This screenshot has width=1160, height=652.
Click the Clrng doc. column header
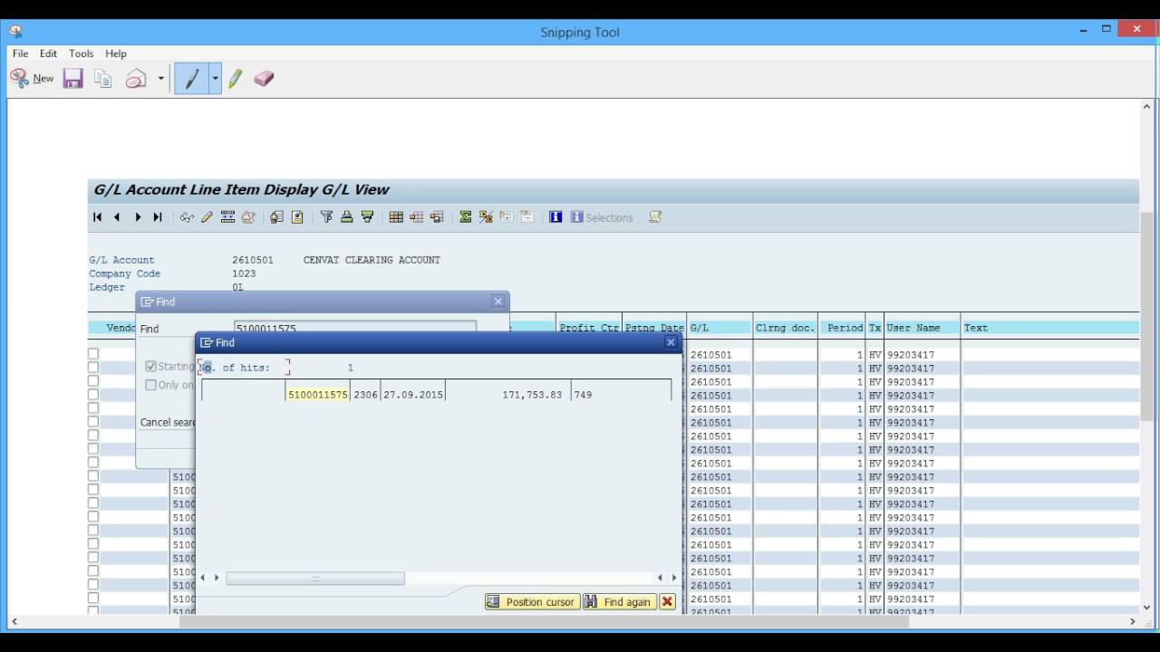785,328
